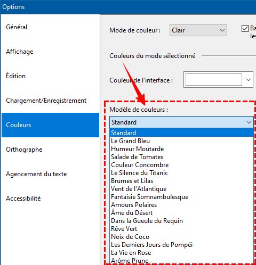Image resolution: width=256 pixels, height=265 pixels.
Task: Open Chargement/Enregistrement settings
Action: [50, 101]
